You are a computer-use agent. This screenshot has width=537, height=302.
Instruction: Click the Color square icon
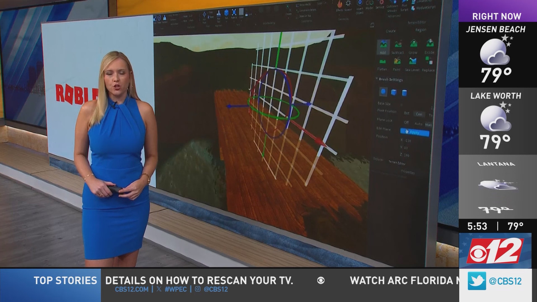pyautogui.click(x=241, y=11)
